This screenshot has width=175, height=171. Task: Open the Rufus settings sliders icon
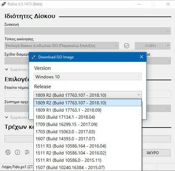tap(27, 152)
